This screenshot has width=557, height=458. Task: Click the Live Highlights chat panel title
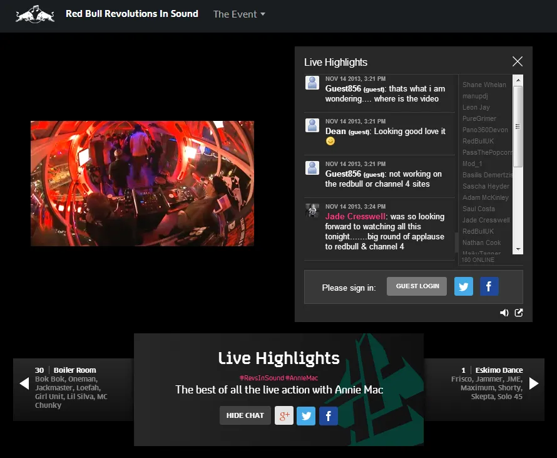[x=335, y=62]
